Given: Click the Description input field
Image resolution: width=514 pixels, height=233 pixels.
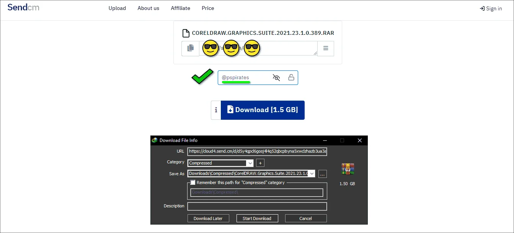Looking at the screenshot, I should (257, 206).
